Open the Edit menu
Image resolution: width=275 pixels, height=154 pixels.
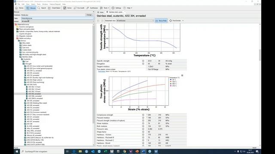[x=23, y=4]
